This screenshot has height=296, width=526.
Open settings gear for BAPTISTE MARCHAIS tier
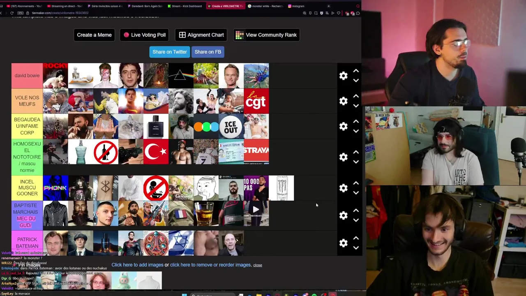(343, 215)
